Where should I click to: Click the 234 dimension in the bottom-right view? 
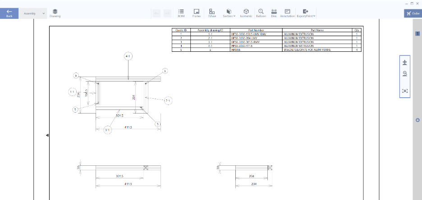click(x=254, y=184)
